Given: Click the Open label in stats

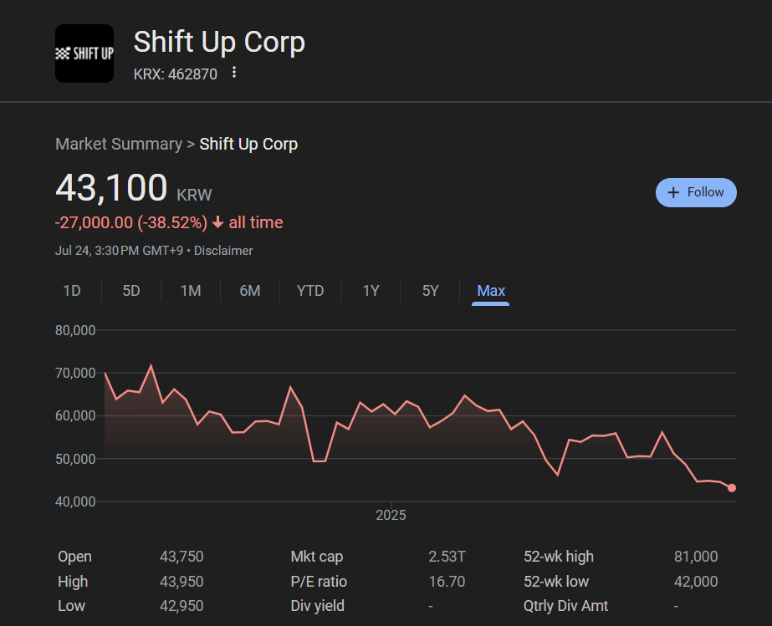Looking at the screenshot, I should pos(74,557).
